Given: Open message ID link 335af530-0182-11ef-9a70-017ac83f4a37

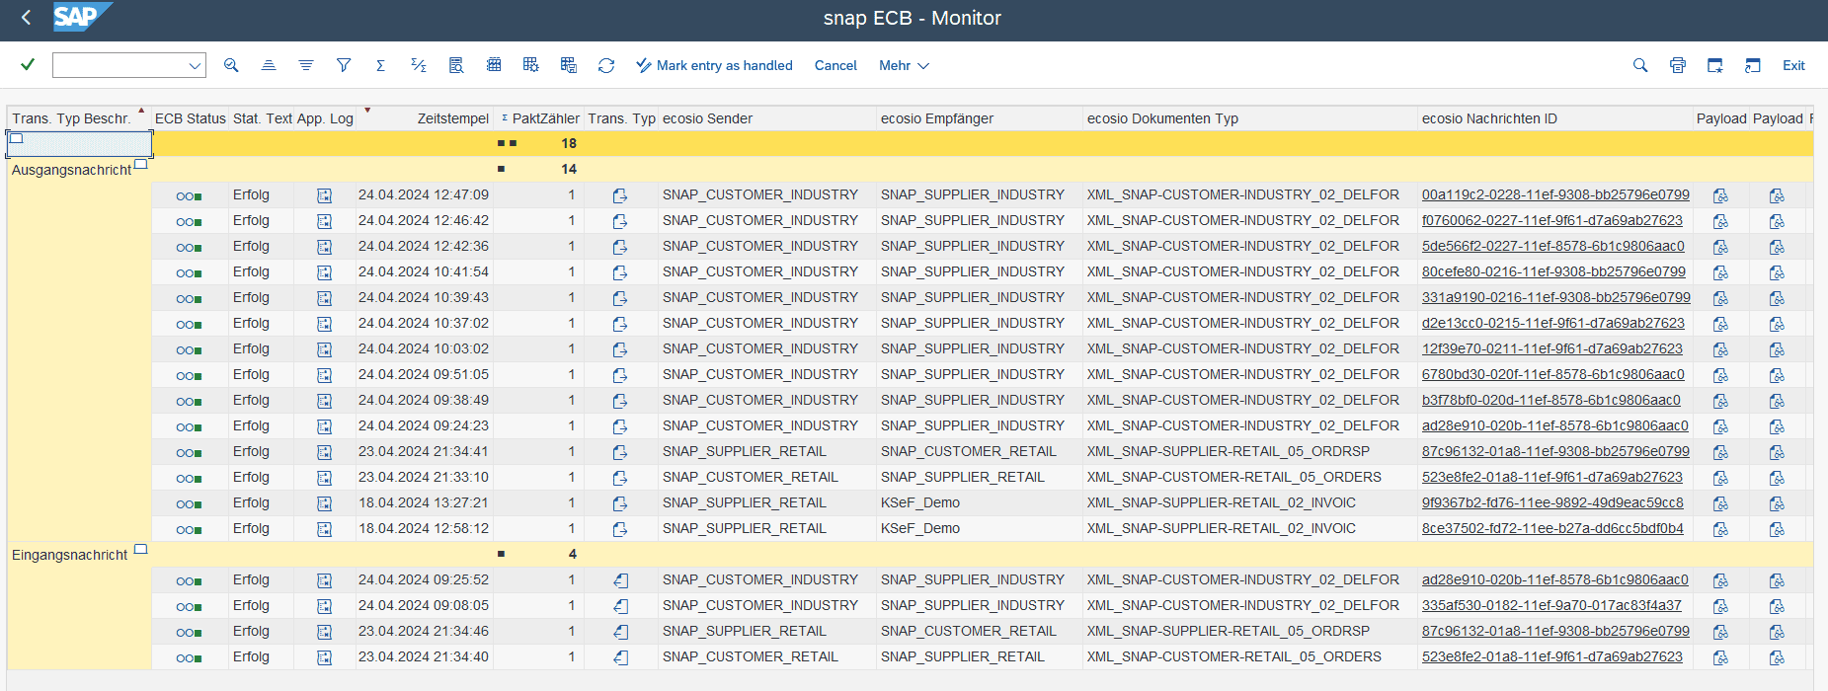Looking at the screenshot, I should click(x=1550, y=605).
